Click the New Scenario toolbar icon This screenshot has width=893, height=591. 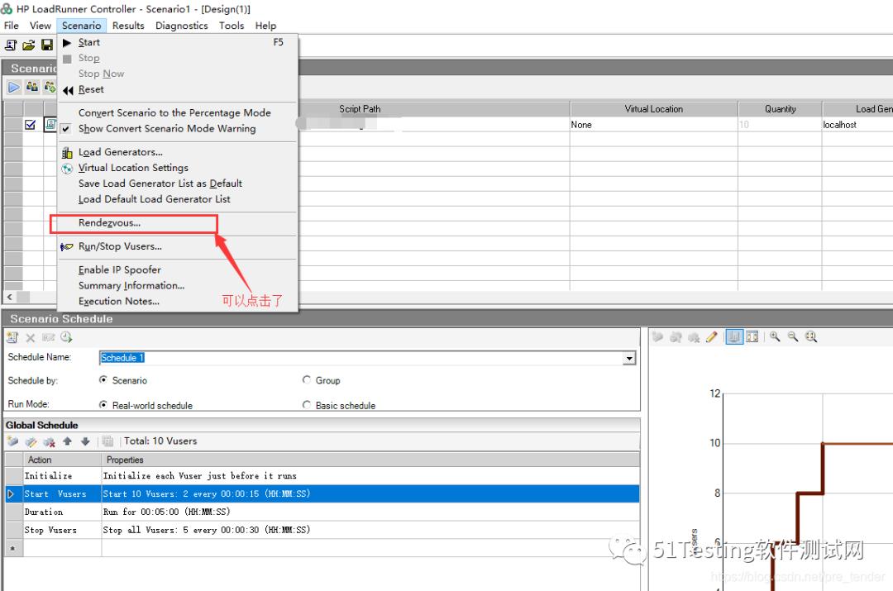pyautogui.click(x=11, y=45)
